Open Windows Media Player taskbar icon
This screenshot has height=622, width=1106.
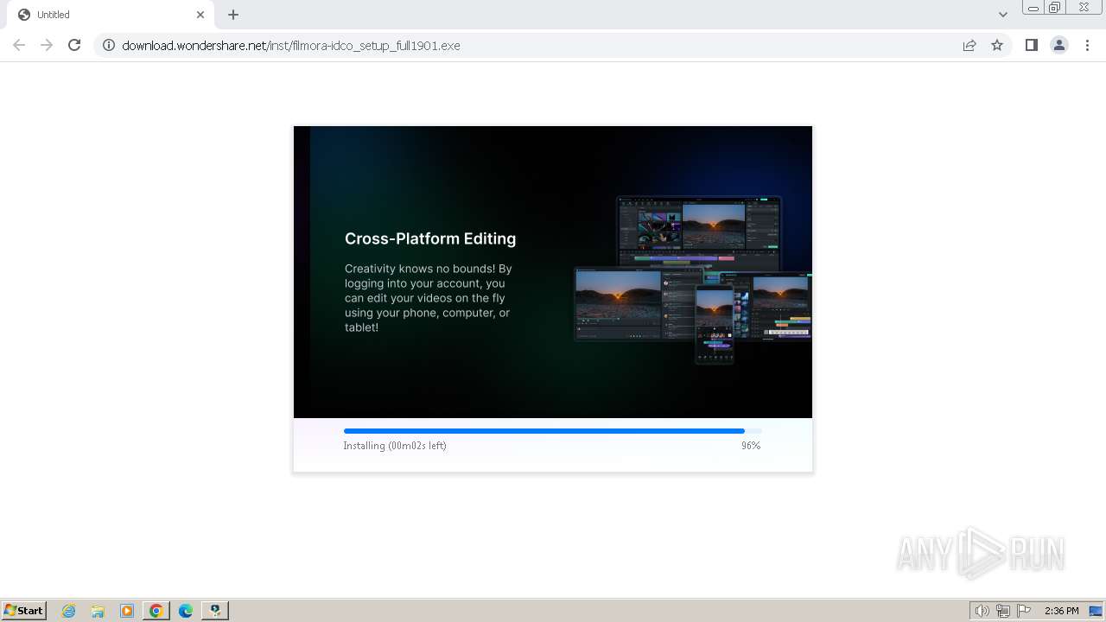click(127, 611)
